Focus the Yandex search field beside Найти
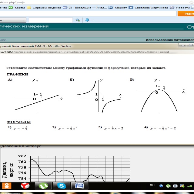The height and width of the screenshot is (194, 194). click(x=88, y=14)
